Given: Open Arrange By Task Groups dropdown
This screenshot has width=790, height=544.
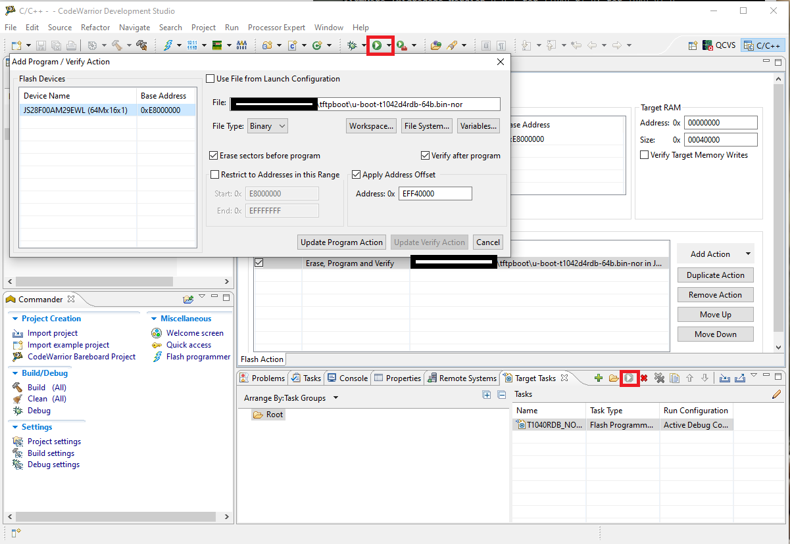Looking at the screenshot, I should coord(335,398).
